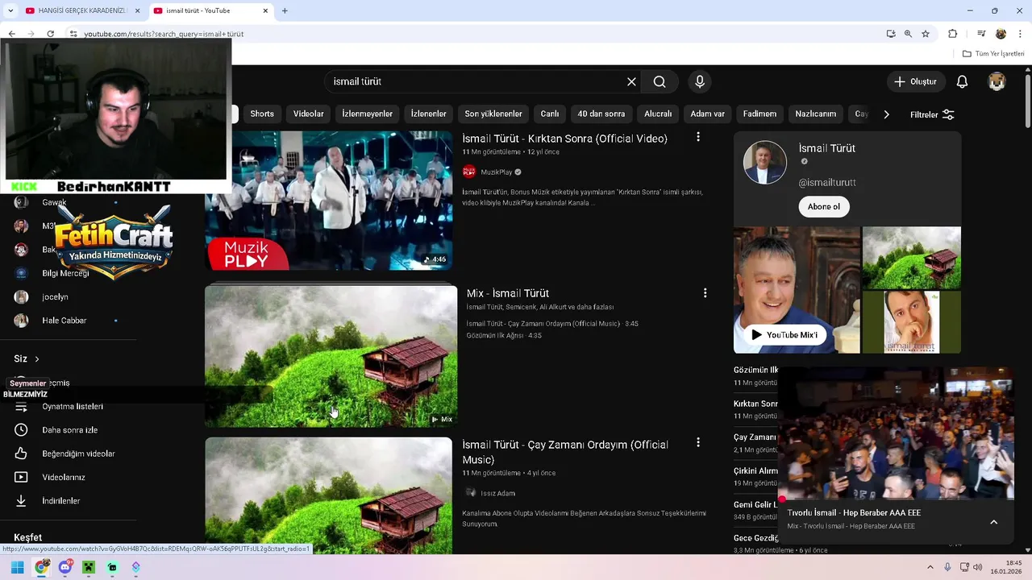Open Chrome zoom magnifier icon in address bar
Viewport: 1032px width, 580px height.
(908, 34)
